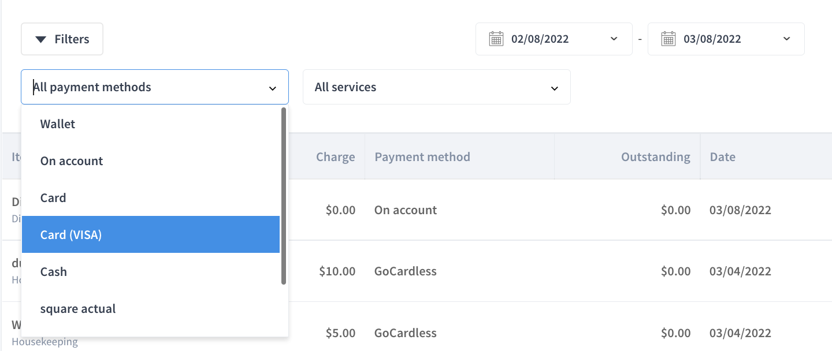Select square actual payment option

[151, 308]
